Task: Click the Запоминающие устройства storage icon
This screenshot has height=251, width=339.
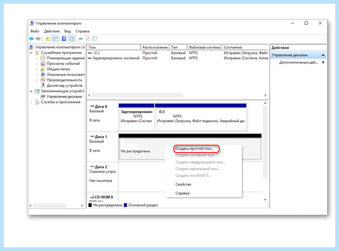Action: pos(37,91)
